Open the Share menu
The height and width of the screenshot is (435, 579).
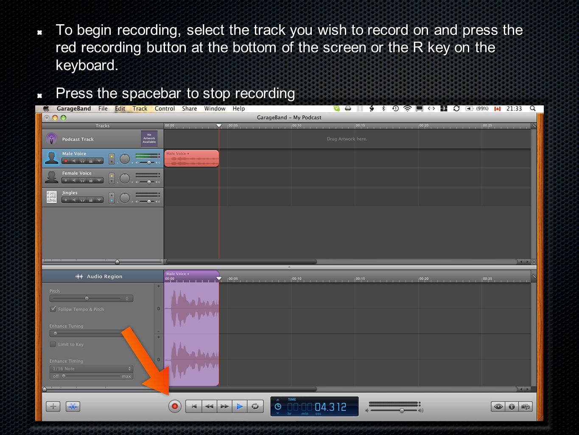[190, 109]
